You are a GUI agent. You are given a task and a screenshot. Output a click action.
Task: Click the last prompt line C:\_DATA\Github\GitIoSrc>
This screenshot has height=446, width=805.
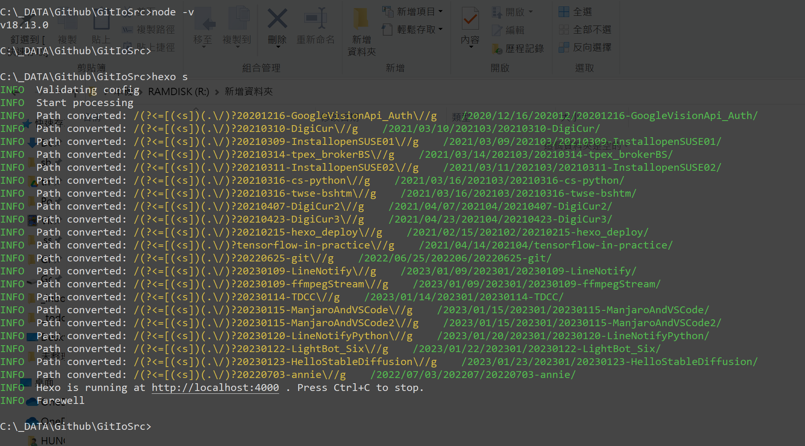(x=76, y=427)
